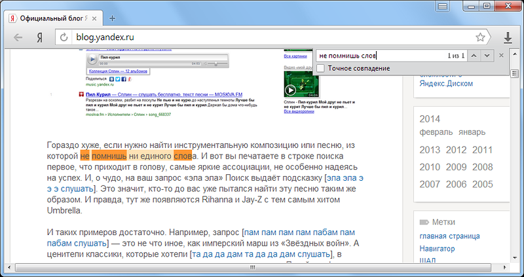The image size is (524, 277).
Task: Select the 2013 archive year
Action: [430, 150]
